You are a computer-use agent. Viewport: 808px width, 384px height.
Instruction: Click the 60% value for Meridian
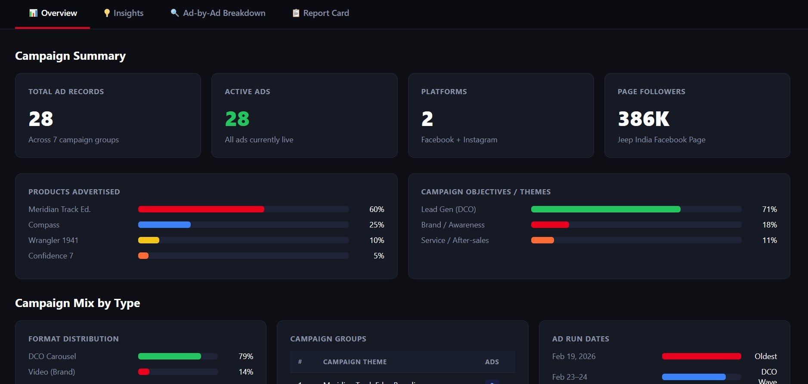377,209
